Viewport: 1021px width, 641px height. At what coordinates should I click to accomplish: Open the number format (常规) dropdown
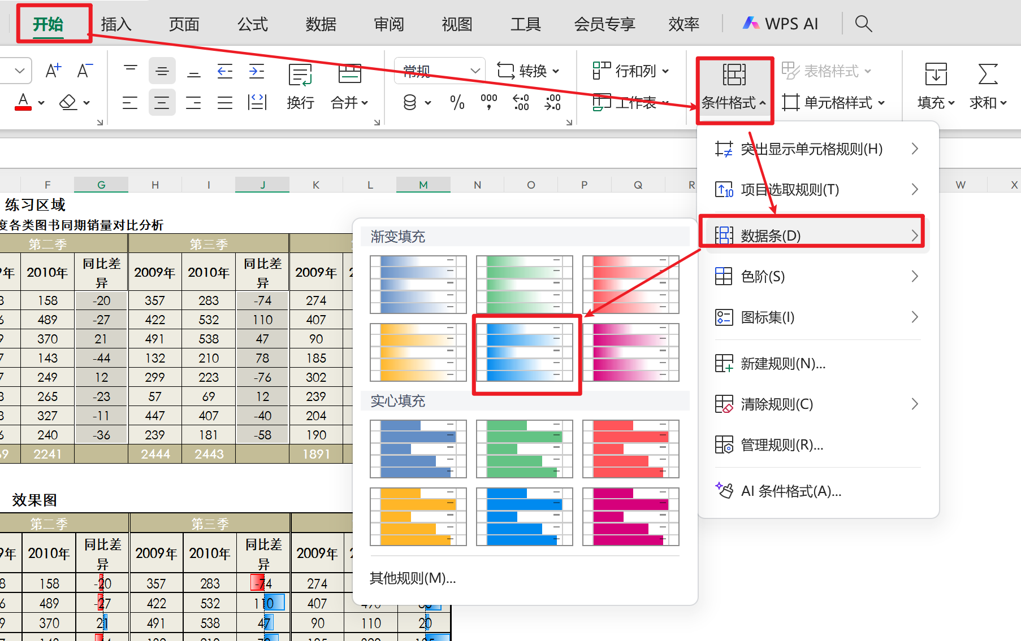pos(475,71)
